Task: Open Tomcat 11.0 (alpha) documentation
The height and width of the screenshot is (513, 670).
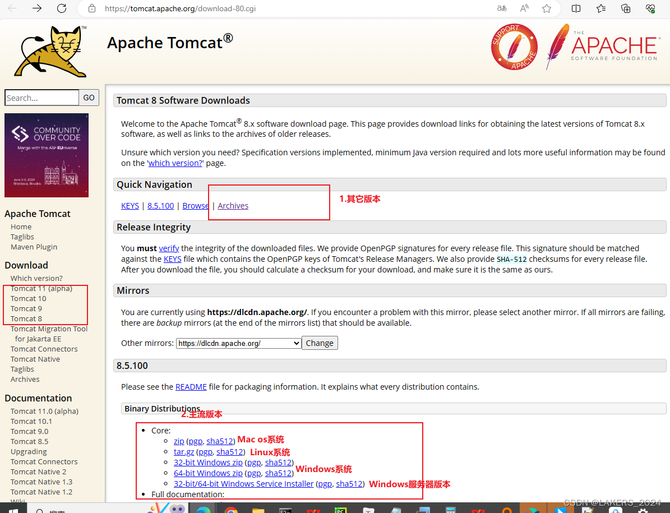Action: coord(44,412)
